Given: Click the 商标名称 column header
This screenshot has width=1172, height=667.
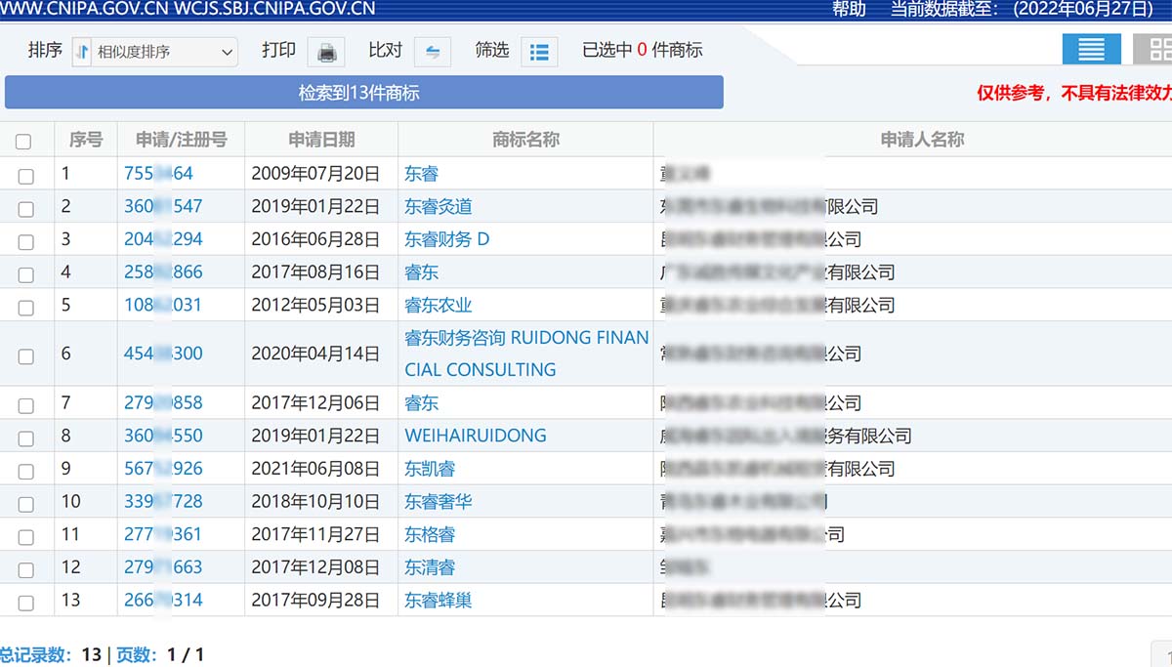Looking at the screenshot, I should click(x=525, y=140).
